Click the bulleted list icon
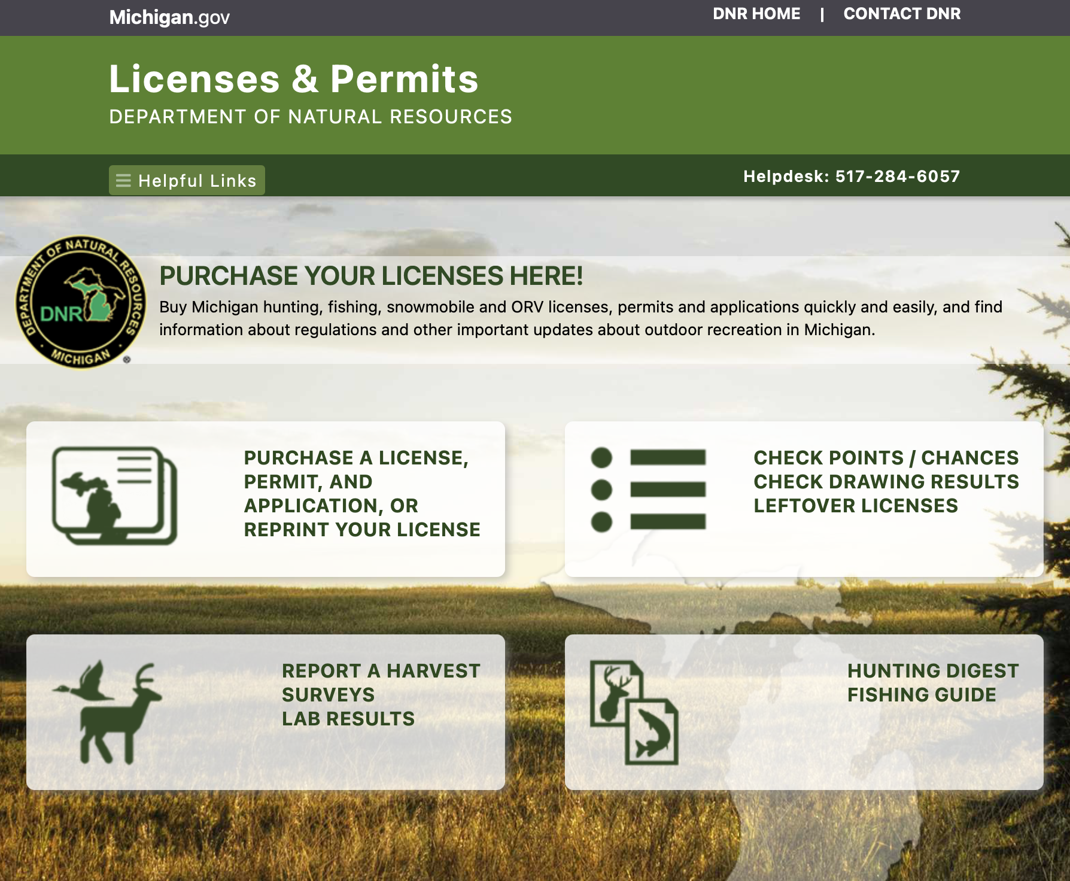1070x881 pixels. pos(648,490)
